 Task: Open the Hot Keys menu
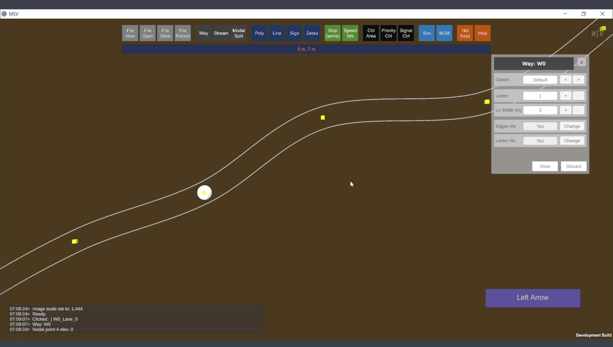point(465,33)
